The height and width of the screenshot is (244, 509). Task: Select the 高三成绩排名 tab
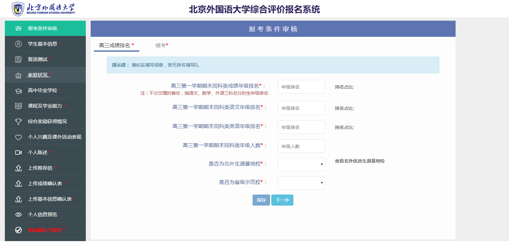click(x=117, y=46)
